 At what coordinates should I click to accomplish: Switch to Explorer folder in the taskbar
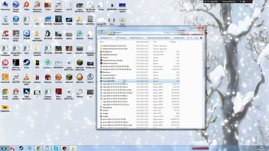click(x=73, y=148)
